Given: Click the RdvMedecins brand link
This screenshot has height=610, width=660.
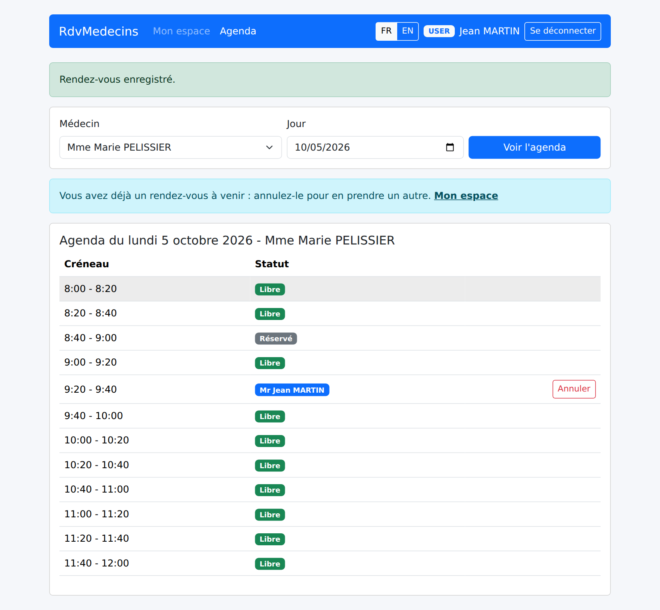Looking at the screenshot, I should tap(99, 31).
